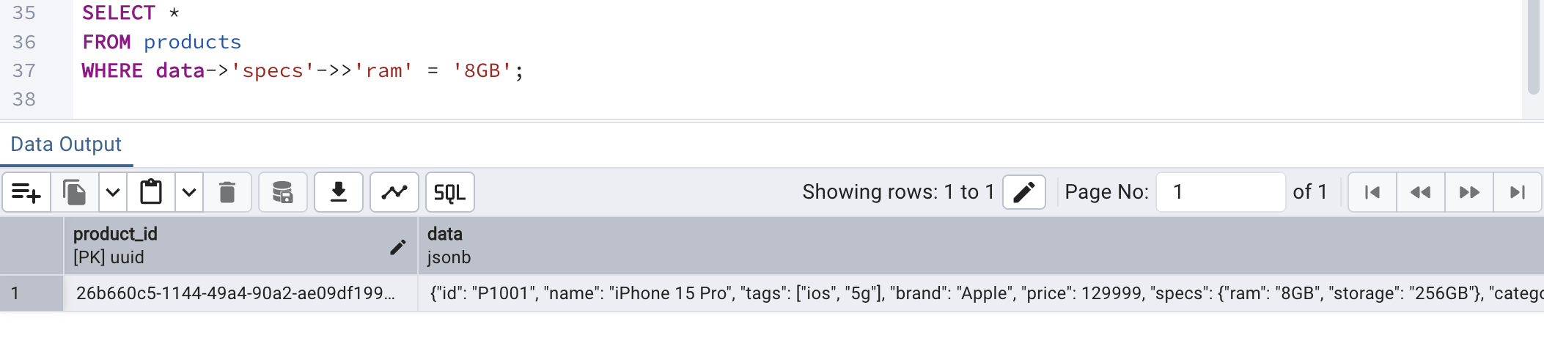Go to the next results page

point(1469,192)
